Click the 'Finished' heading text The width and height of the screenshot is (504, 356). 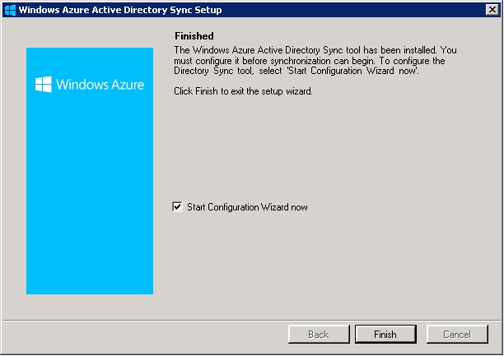coord(194,36)
